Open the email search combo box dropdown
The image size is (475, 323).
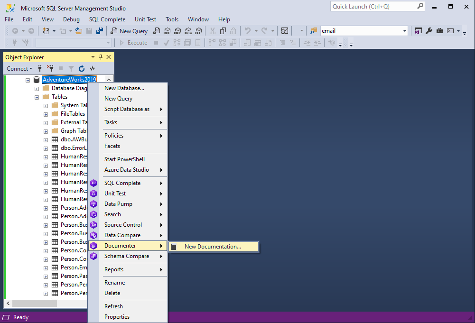pos(404,31)
